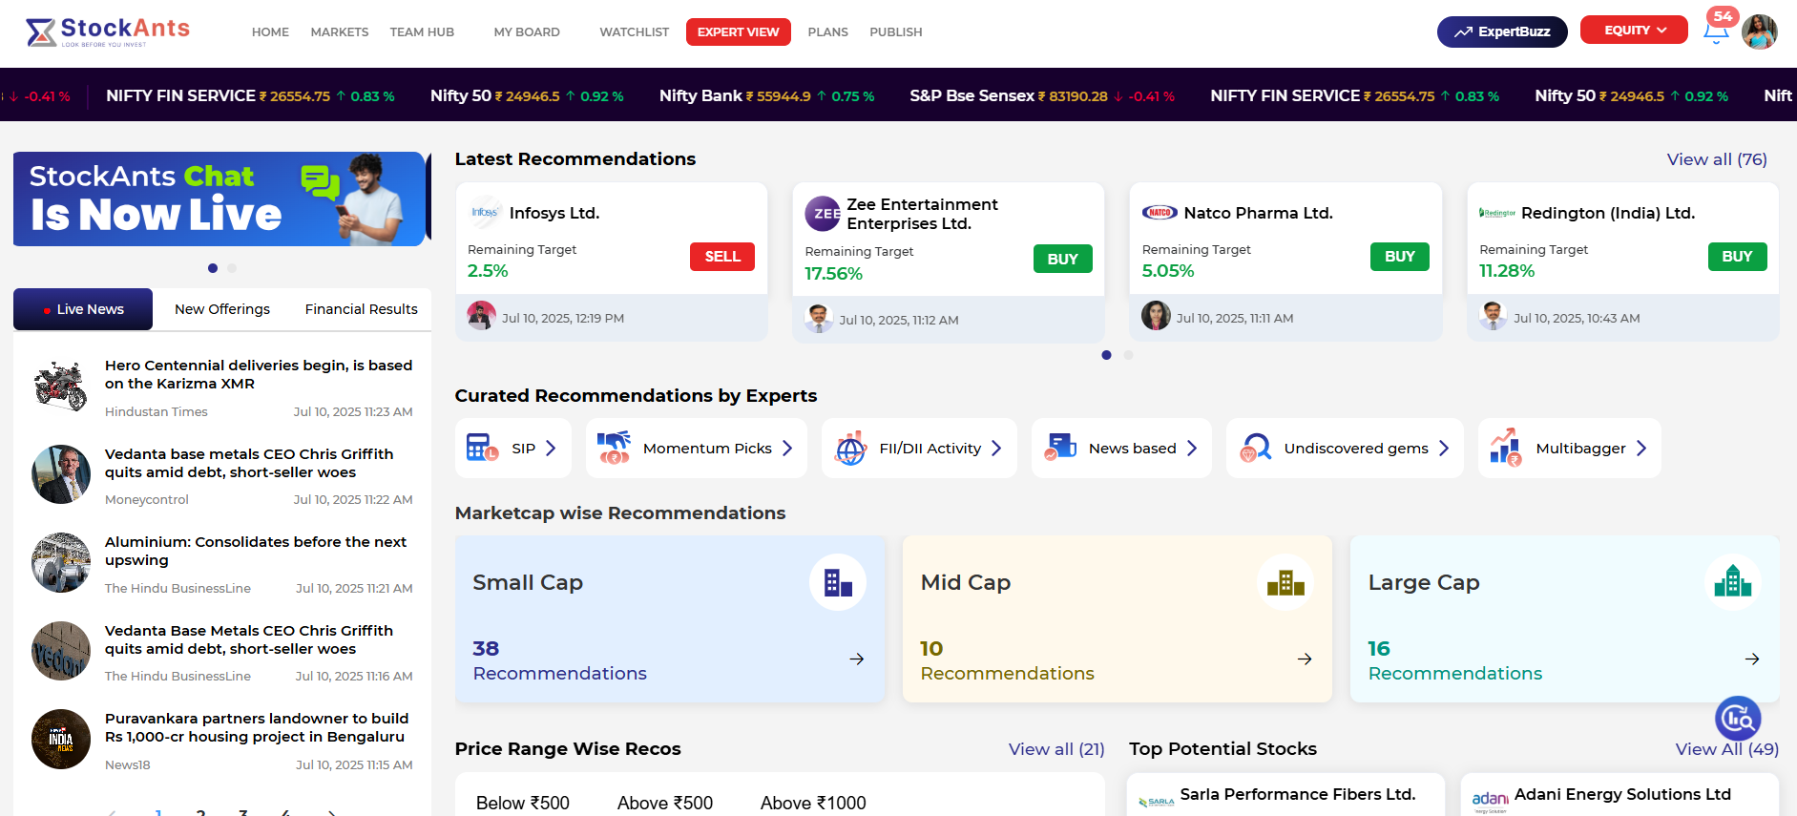Image resolution: width=1797 pixels, height=816 pixels.
Task: Open the PLANS menu item
Action: point(827,31)
